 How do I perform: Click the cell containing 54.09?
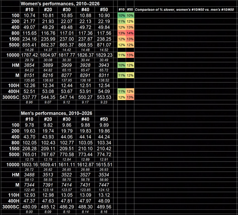[104, 91]
